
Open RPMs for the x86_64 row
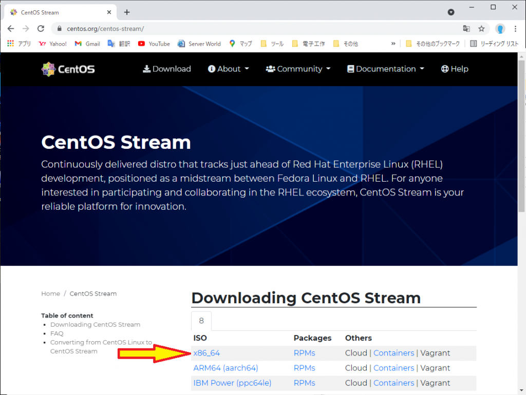coord(305,353)
